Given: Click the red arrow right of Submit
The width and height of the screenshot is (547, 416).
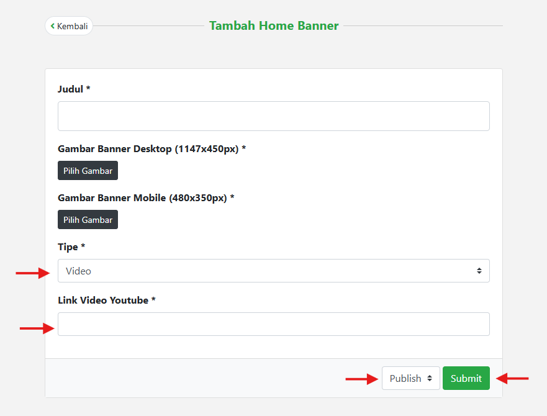Looking at the screenshot, I should (513, 378).
